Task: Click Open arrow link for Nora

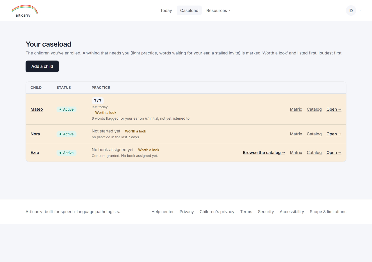Action: tap(334, 134)
